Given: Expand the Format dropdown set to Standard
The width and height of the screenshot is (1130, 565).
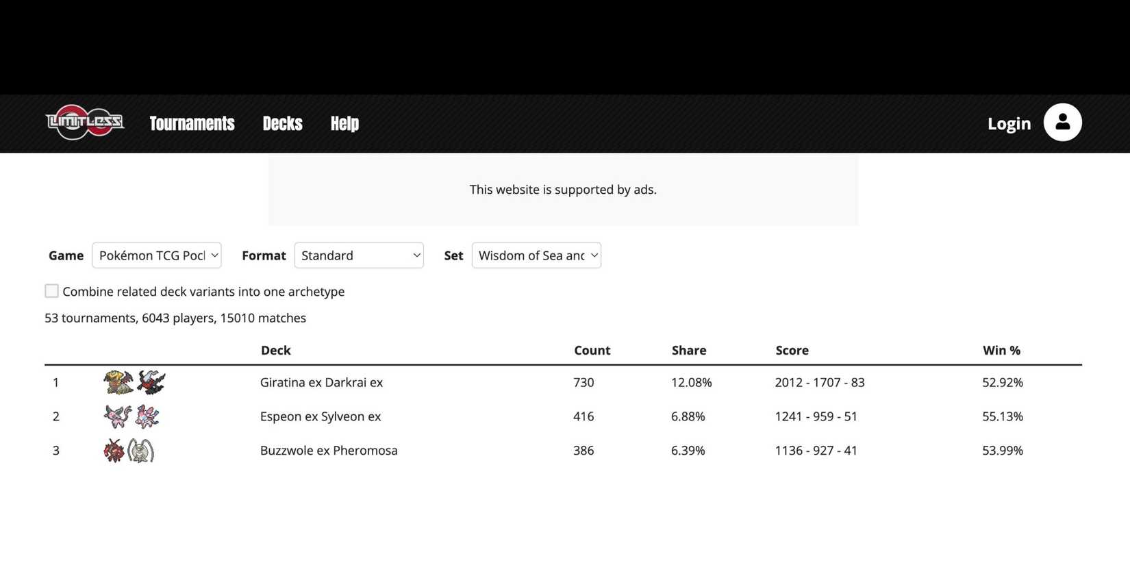Looking at the screenshot, I should pyautogui.click(x=359, y=255).
